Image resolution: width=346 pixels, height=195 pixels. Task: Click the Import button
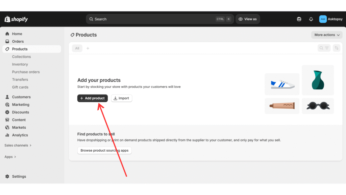pyautogui.click(x=121, y=98)
